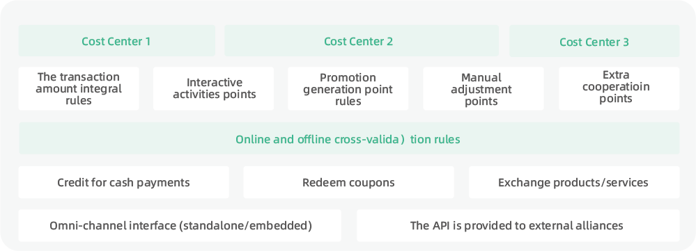696x251 pixels.
Task: Select Extra cooperation points box
Action: point(619,88)
